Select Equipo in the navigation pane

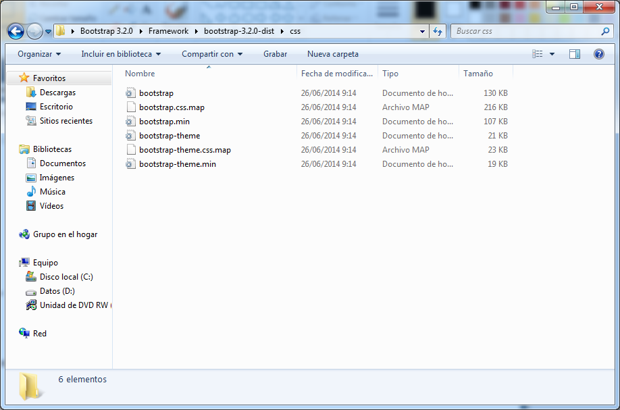point(45,263)
